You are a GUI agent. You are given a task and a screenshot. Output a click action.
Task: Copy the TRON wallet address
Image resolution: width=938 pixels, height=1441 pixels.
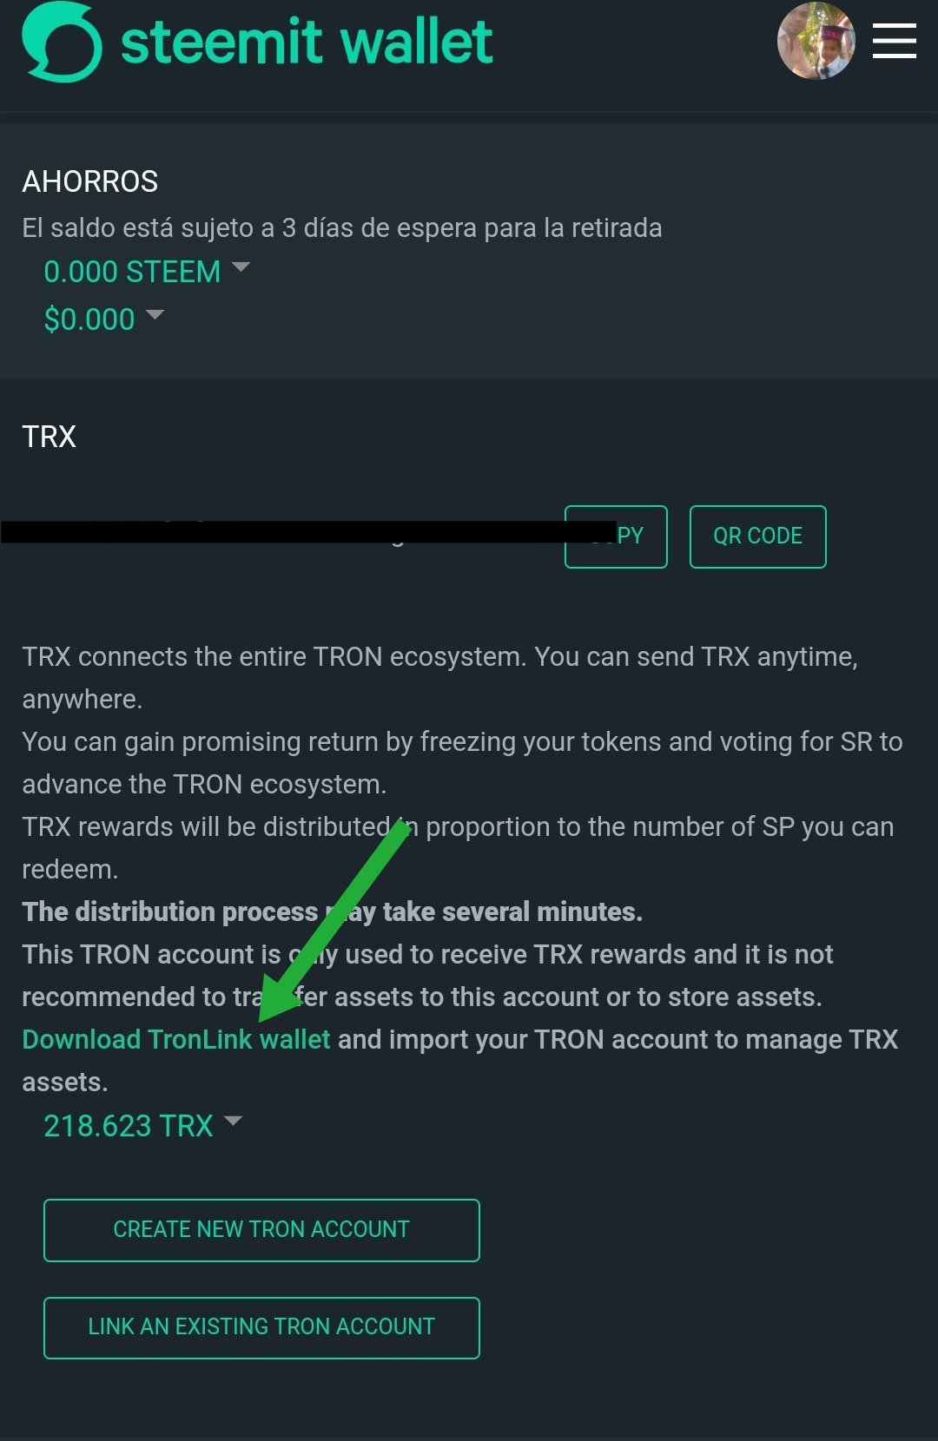click(x=616, y=536)
